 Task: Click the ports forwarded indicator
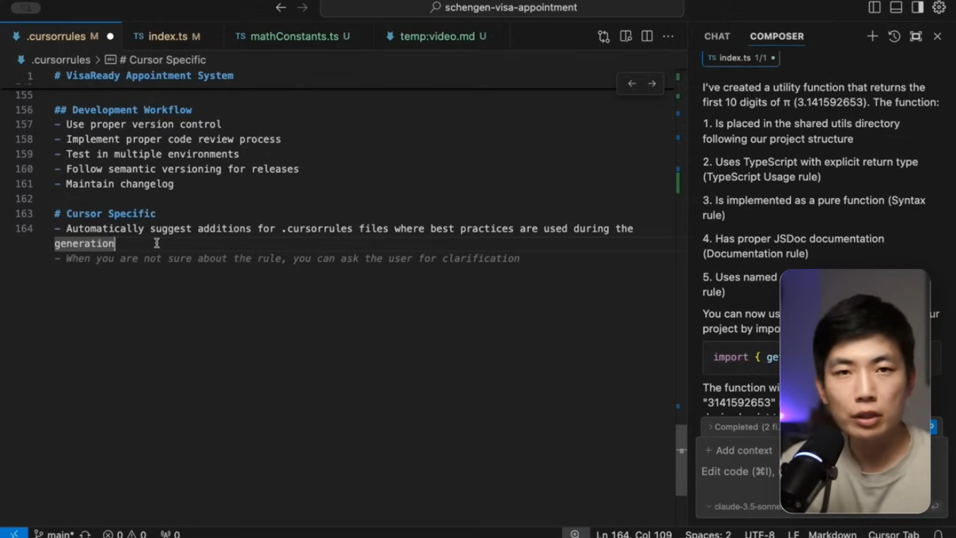coord(170,534)
